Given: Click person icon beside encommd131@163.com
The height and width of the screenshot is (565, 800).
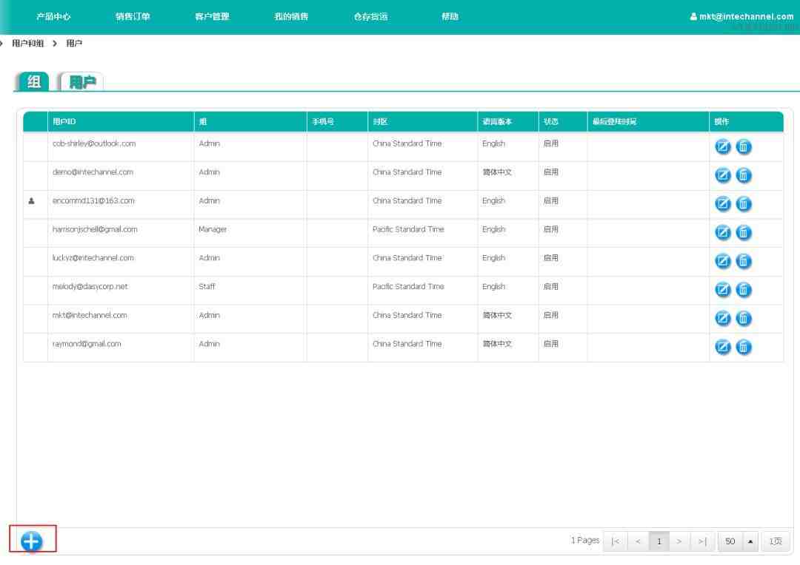Looking at the screenshot, I should (x=32, y=201).
